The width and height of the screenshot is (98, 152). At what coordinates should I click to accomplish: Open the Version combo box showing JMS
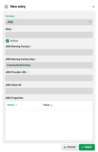coord(49,22)
